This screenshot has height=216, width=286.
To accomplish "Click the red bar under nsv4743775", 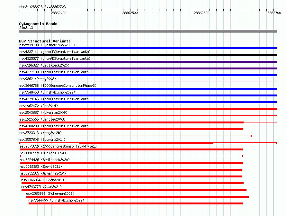I will point(134,190).
